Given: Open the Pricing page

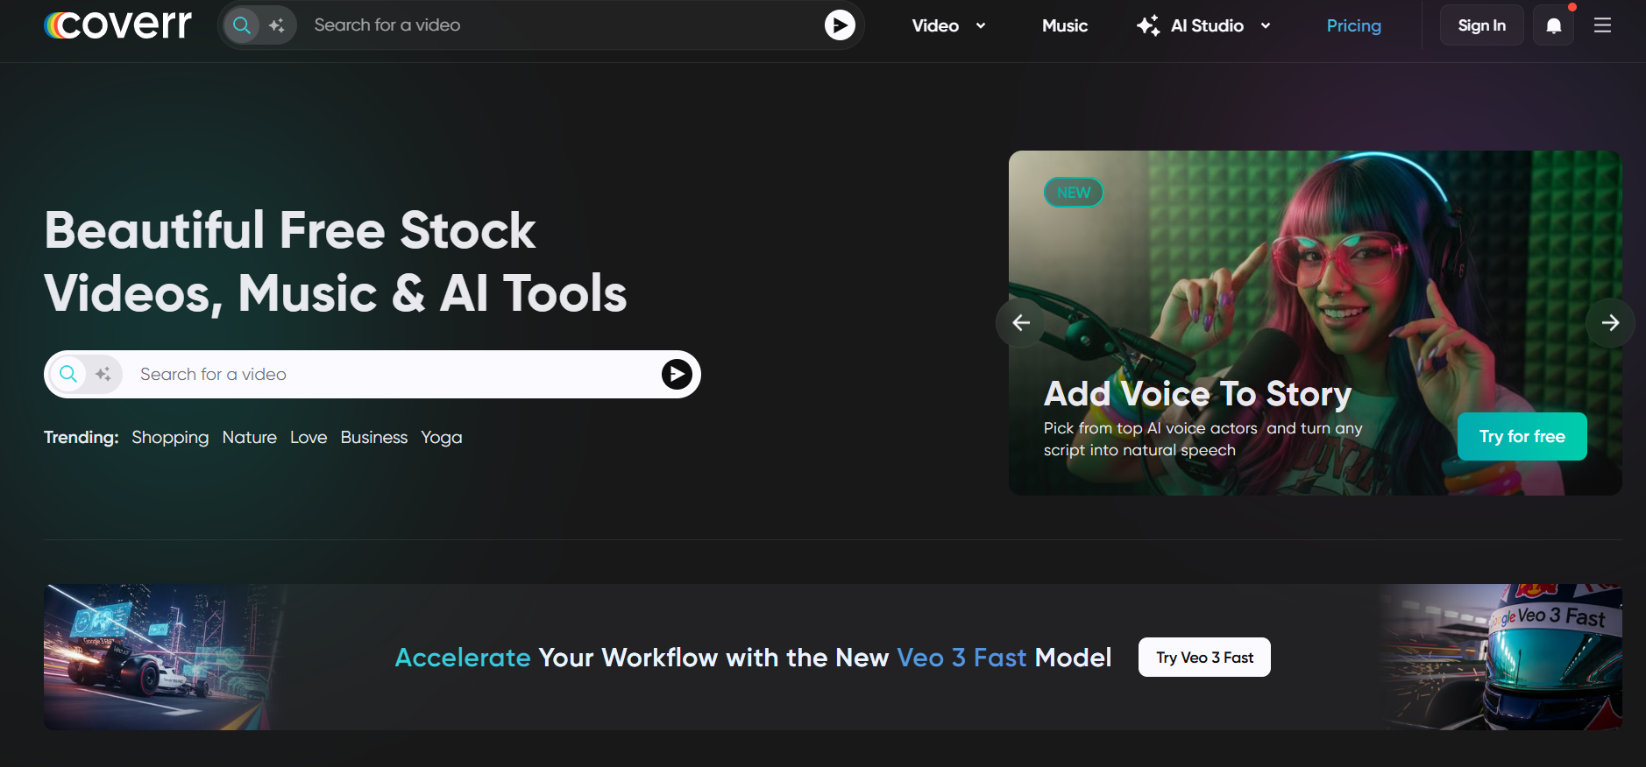Looking at the screenshot, I should pos(1353,25).
